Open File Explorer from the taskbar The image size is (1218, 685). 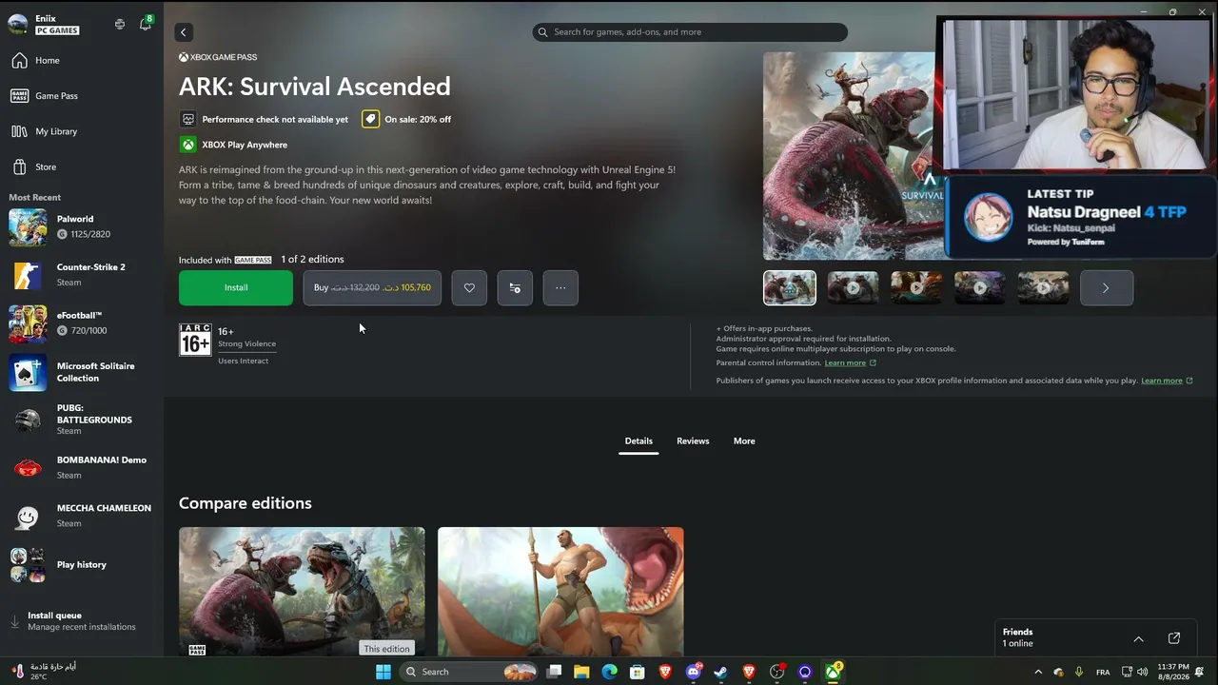pyautogui.click(x=581, y=672)
